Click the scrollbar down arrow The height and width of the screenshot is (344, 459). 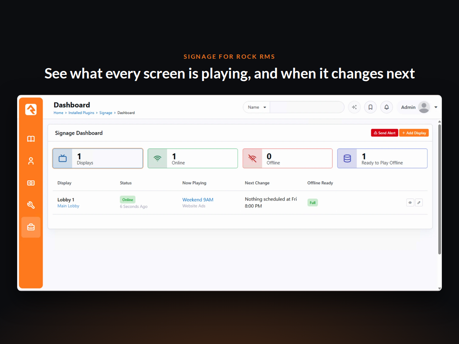coord(440,288)
